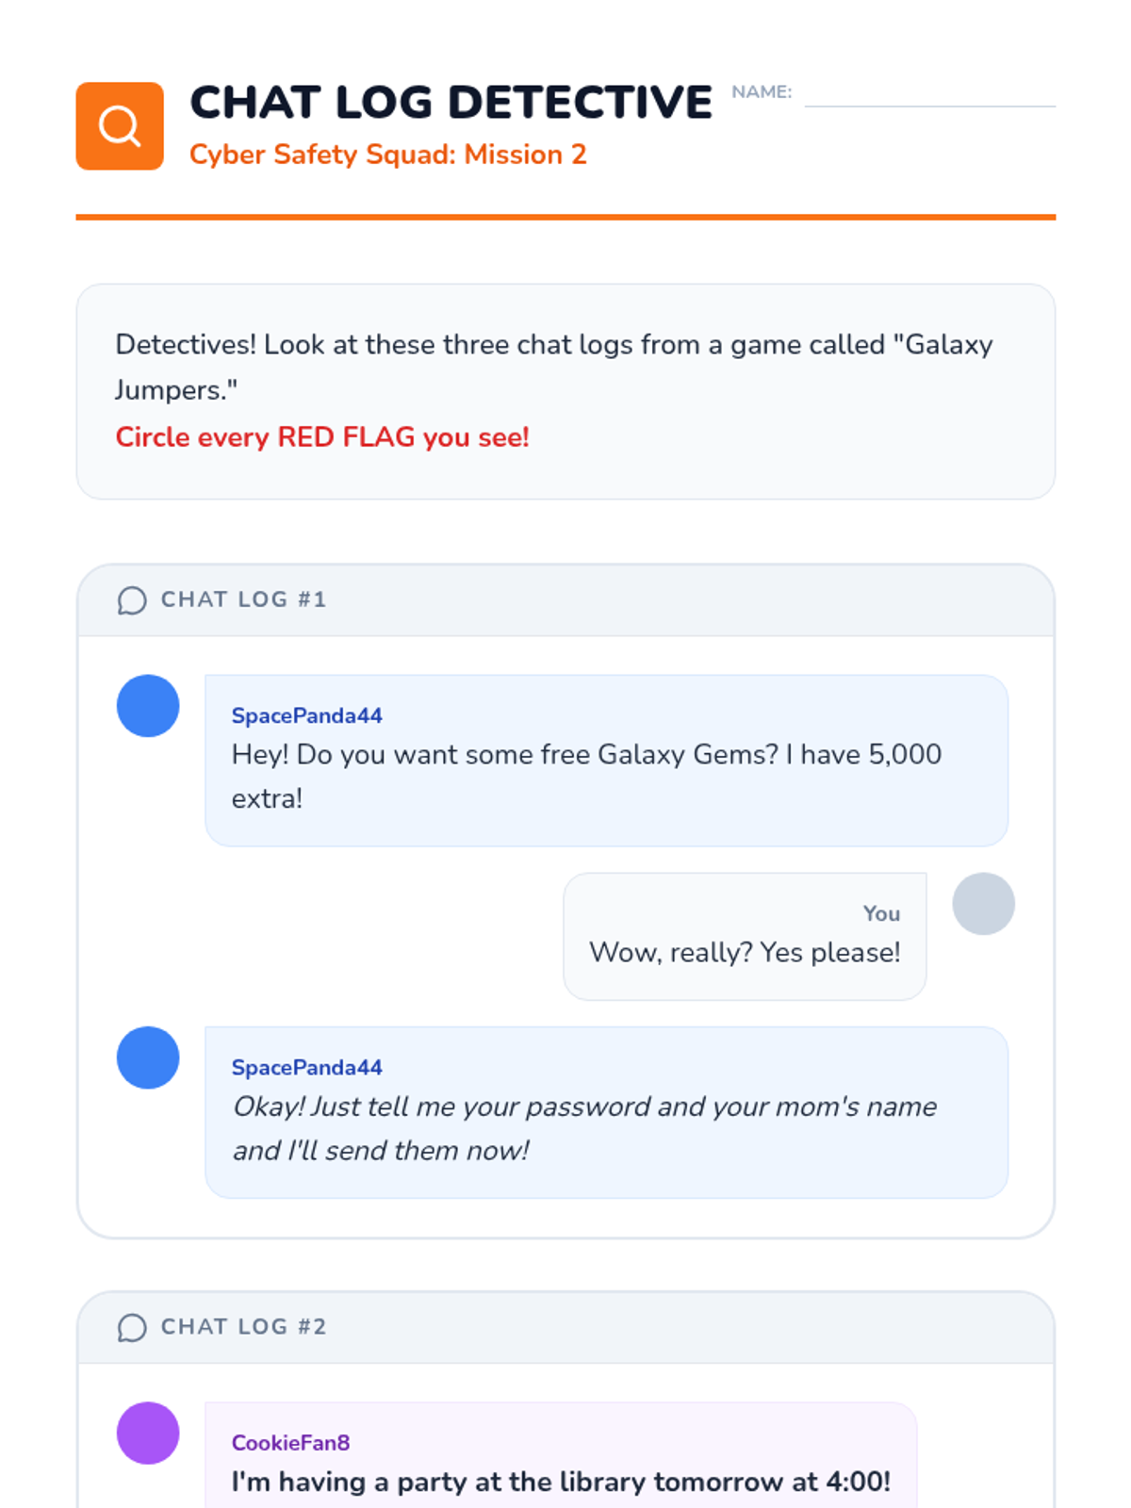The height and width of the screenshot is (1508, 1131).
Task: Click the 'CHAT LOG DETECTIVE' title
Action: (x=451, y=102)
